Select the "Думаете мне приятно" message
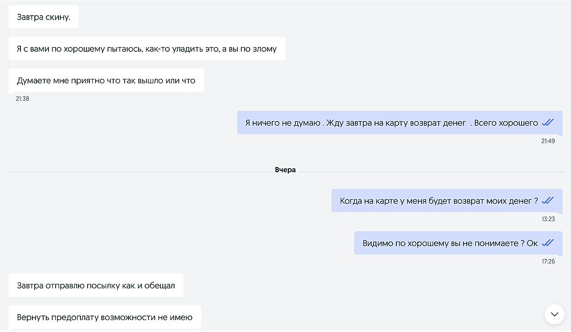The image size is (571, 332). click(106, 80)
